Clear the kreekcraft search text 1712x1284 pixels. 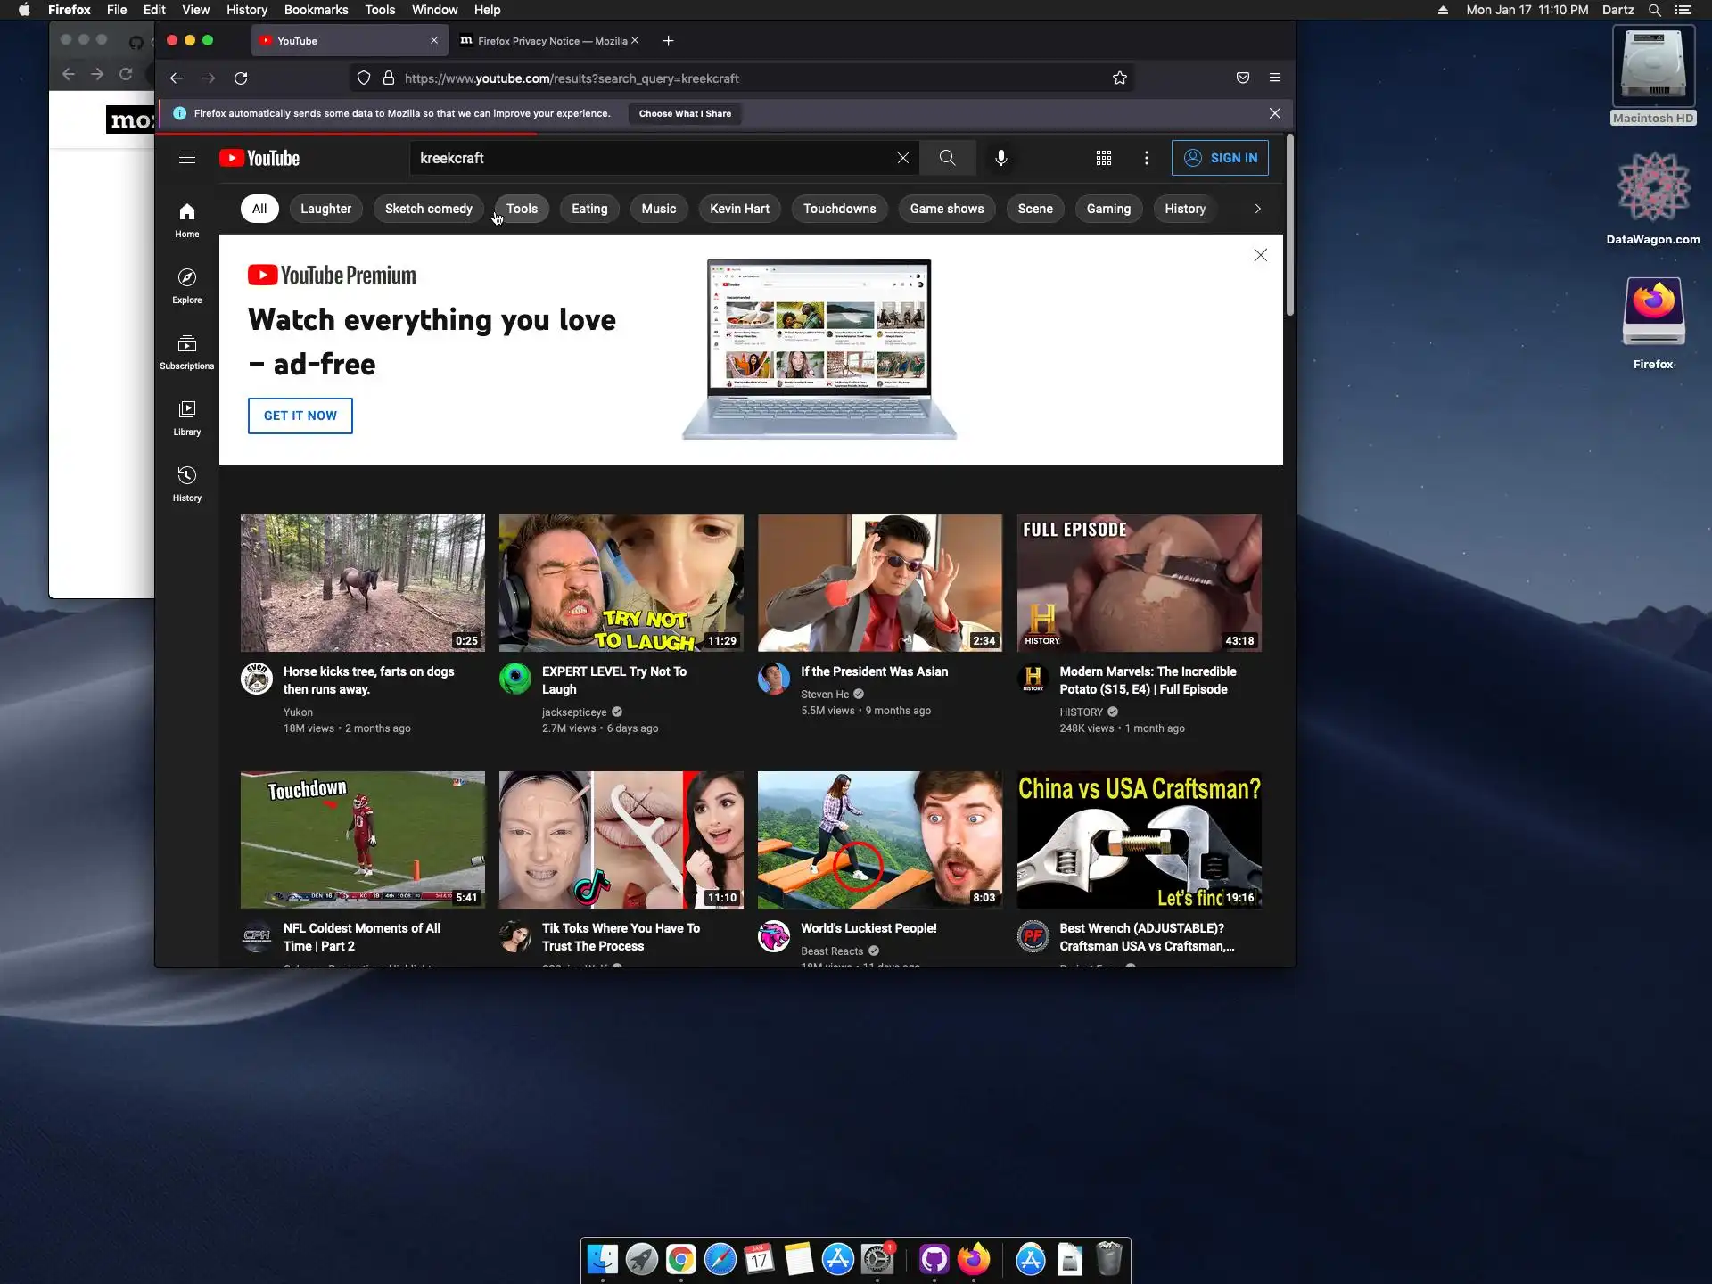click(x=902, y=158)
